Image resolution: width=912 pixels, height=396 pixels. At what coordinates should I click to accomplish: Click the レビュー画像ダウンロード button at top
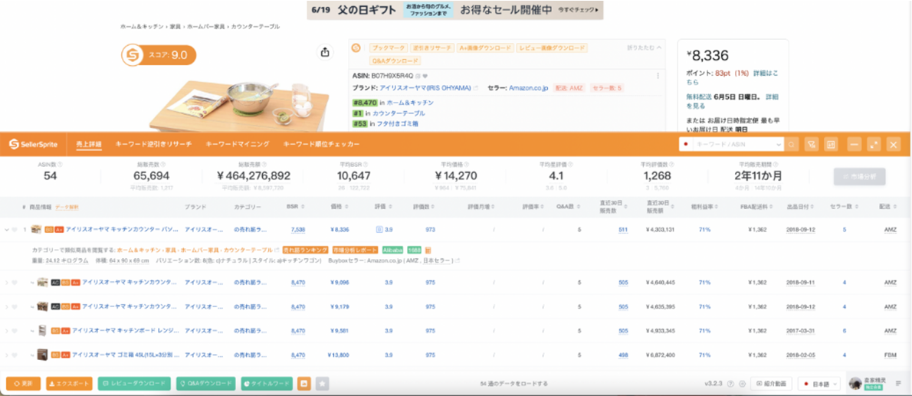552,47
